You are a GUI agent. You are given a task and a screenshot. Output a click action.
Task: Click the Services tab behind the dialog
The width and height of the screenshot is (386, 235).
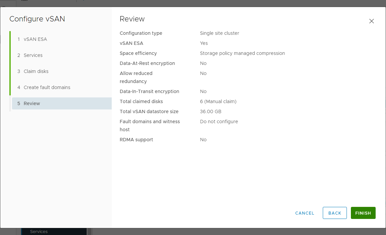pos(38,231)
